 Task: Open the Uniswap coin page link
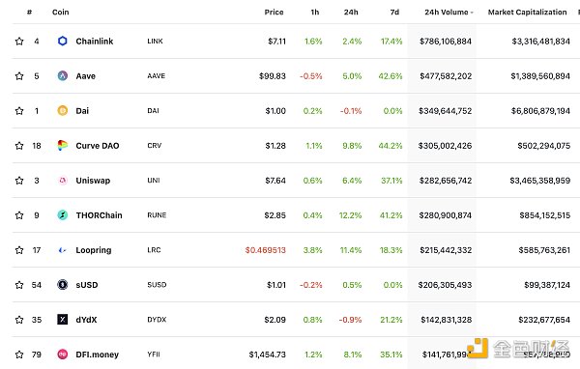click(93, 181)
